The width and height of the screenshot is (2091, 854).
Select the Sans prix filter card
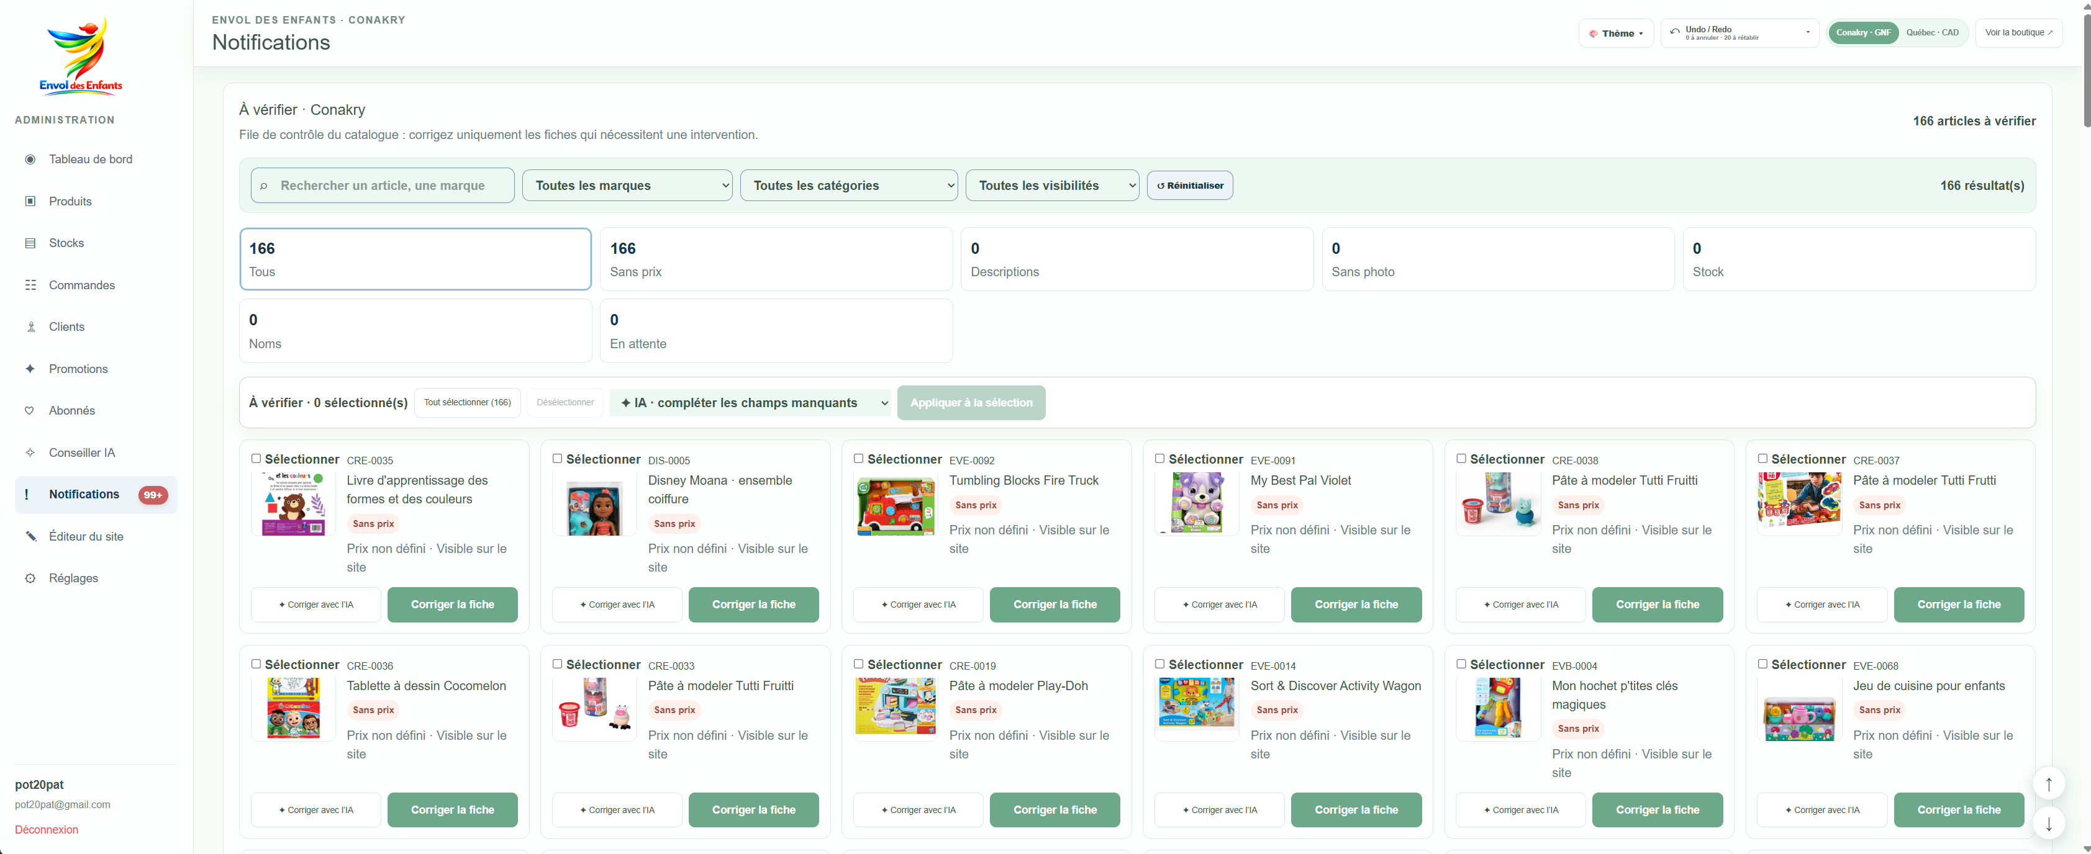pyautogui.click(x=776, y=259)
